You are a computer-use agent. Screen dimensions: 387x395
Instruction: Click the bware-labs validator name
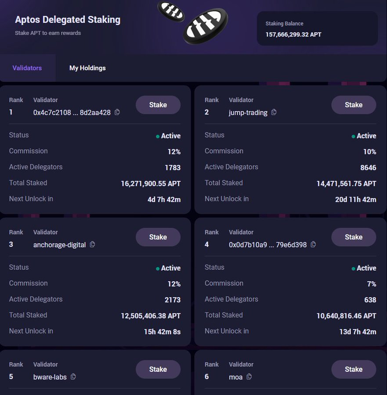pyautogui.click(x=50, y=377)
